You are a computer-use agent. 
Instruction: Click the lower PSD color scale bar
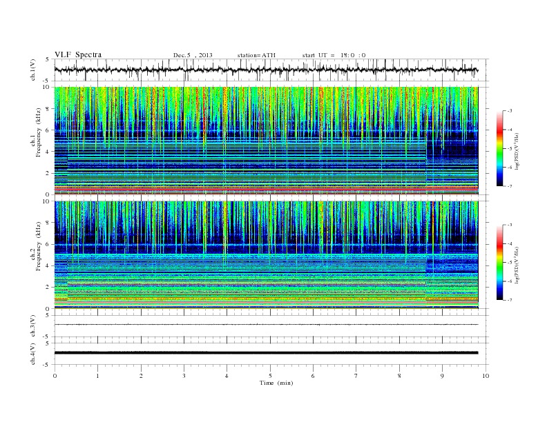point(499,263)
